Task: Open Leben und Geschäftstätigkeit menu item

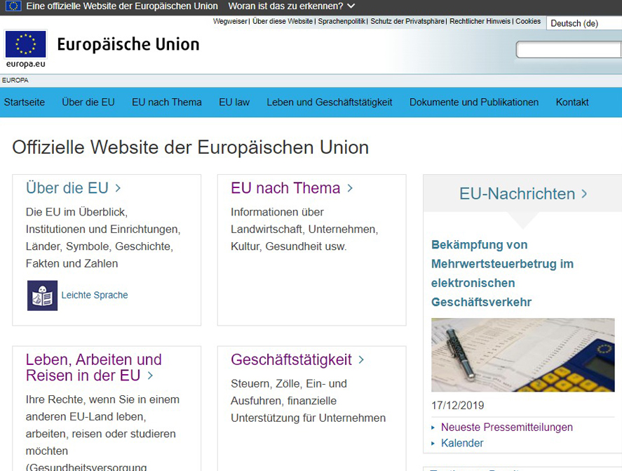Action: (x=330, y=102)
